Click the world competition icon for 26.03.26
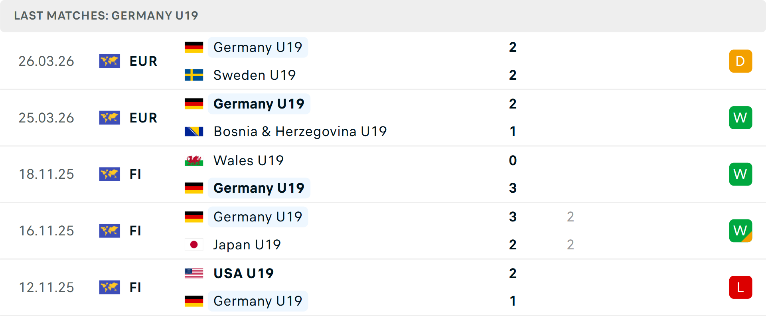This screenshot has width=766, height=316. (110, 61)
